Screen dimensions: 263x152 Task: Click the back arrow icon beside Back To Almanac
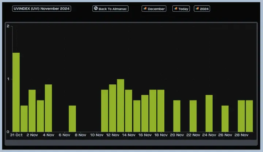click(96, 8)
